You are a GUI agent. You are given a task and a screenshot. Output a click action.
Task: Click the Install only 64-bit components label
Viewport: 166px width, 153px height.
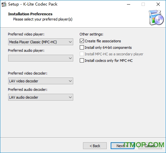tap(108, 48)
